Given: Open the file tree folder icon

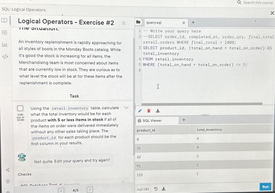Looking at the screenshot, I should 138,22.
